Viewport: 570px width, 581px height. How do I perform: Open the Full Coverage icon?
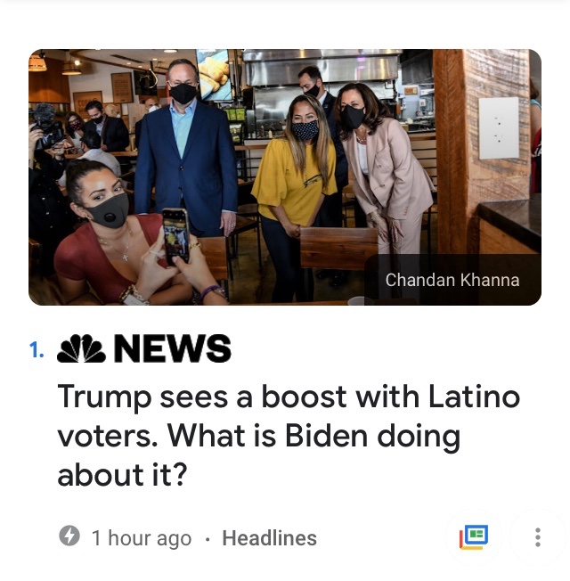[474, 537]
